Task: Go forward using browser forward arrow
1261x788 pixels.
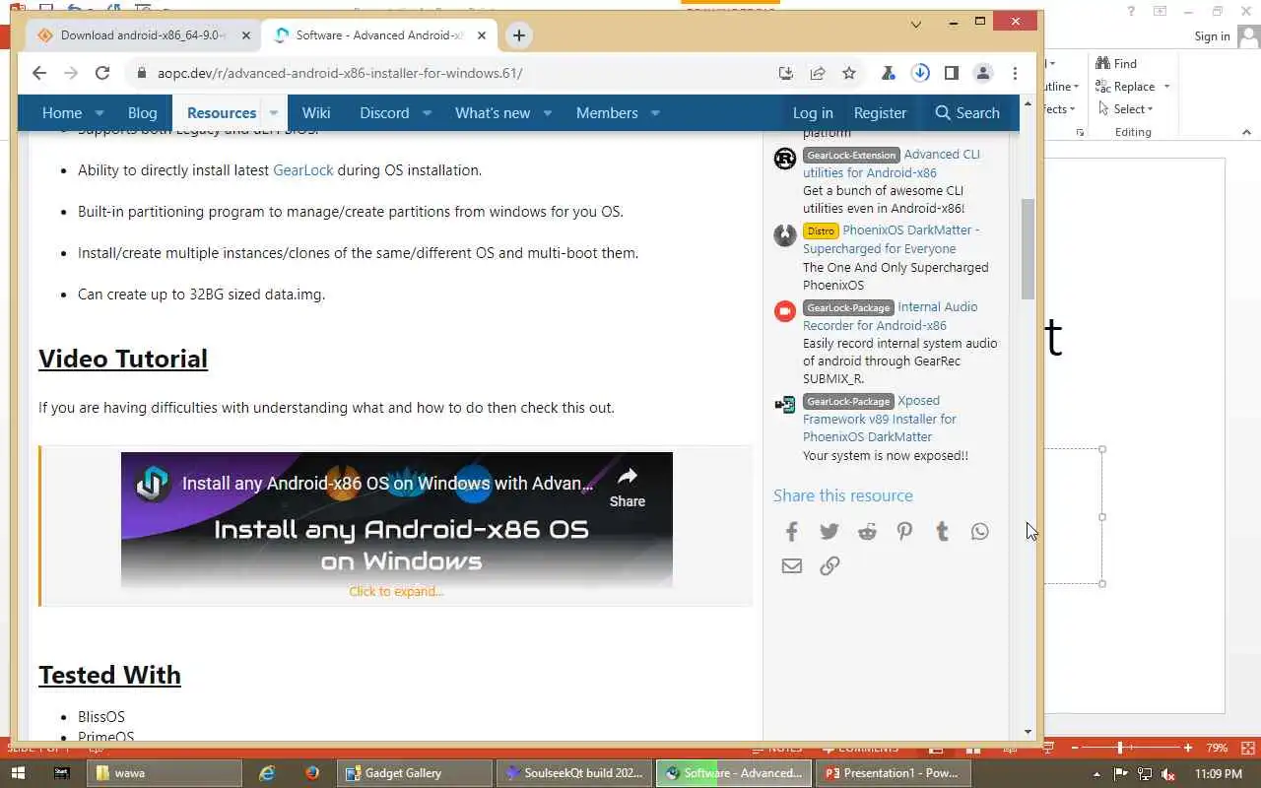Action: [71, 73]
